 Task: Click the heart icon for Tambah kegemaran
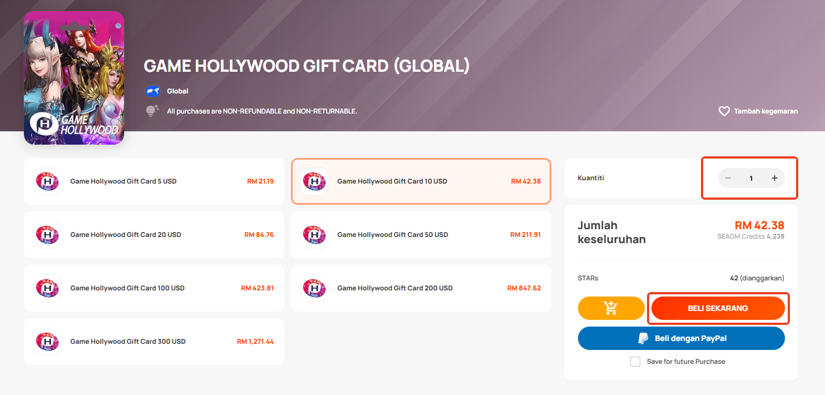[724, 111]
